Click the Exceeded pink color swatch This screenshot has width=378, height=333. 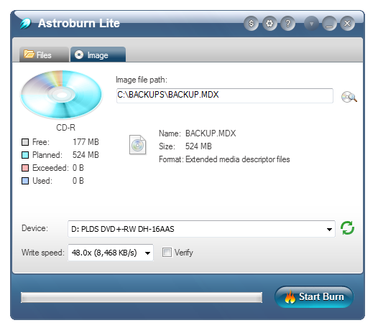(25, 168)
